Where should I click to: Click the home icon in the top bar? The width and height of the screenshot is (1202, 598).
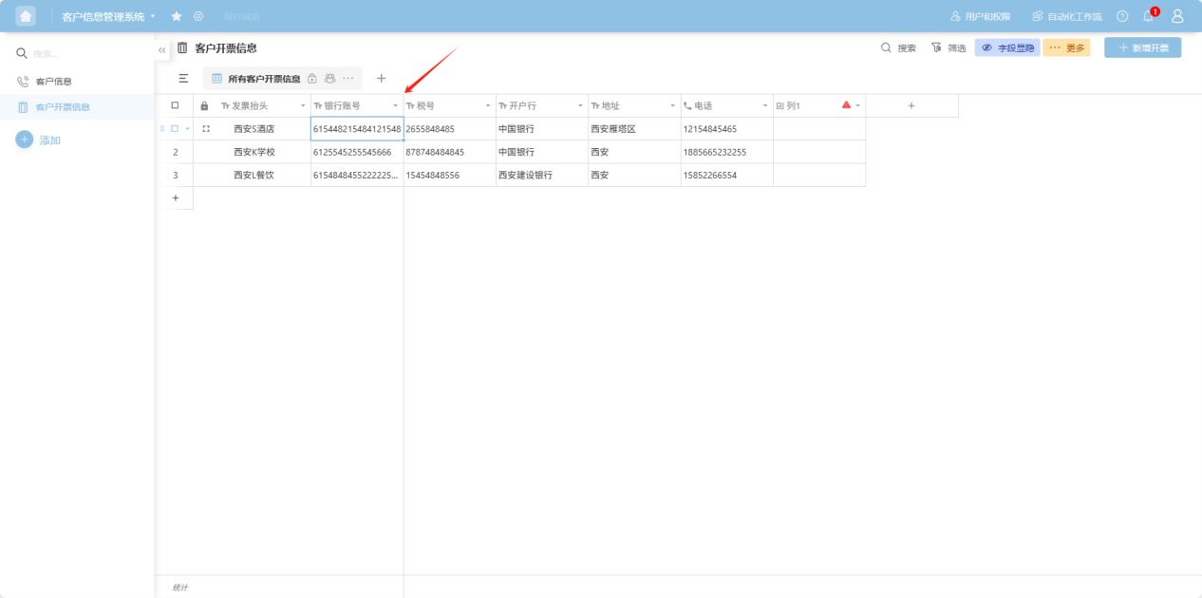pos(26,16)
